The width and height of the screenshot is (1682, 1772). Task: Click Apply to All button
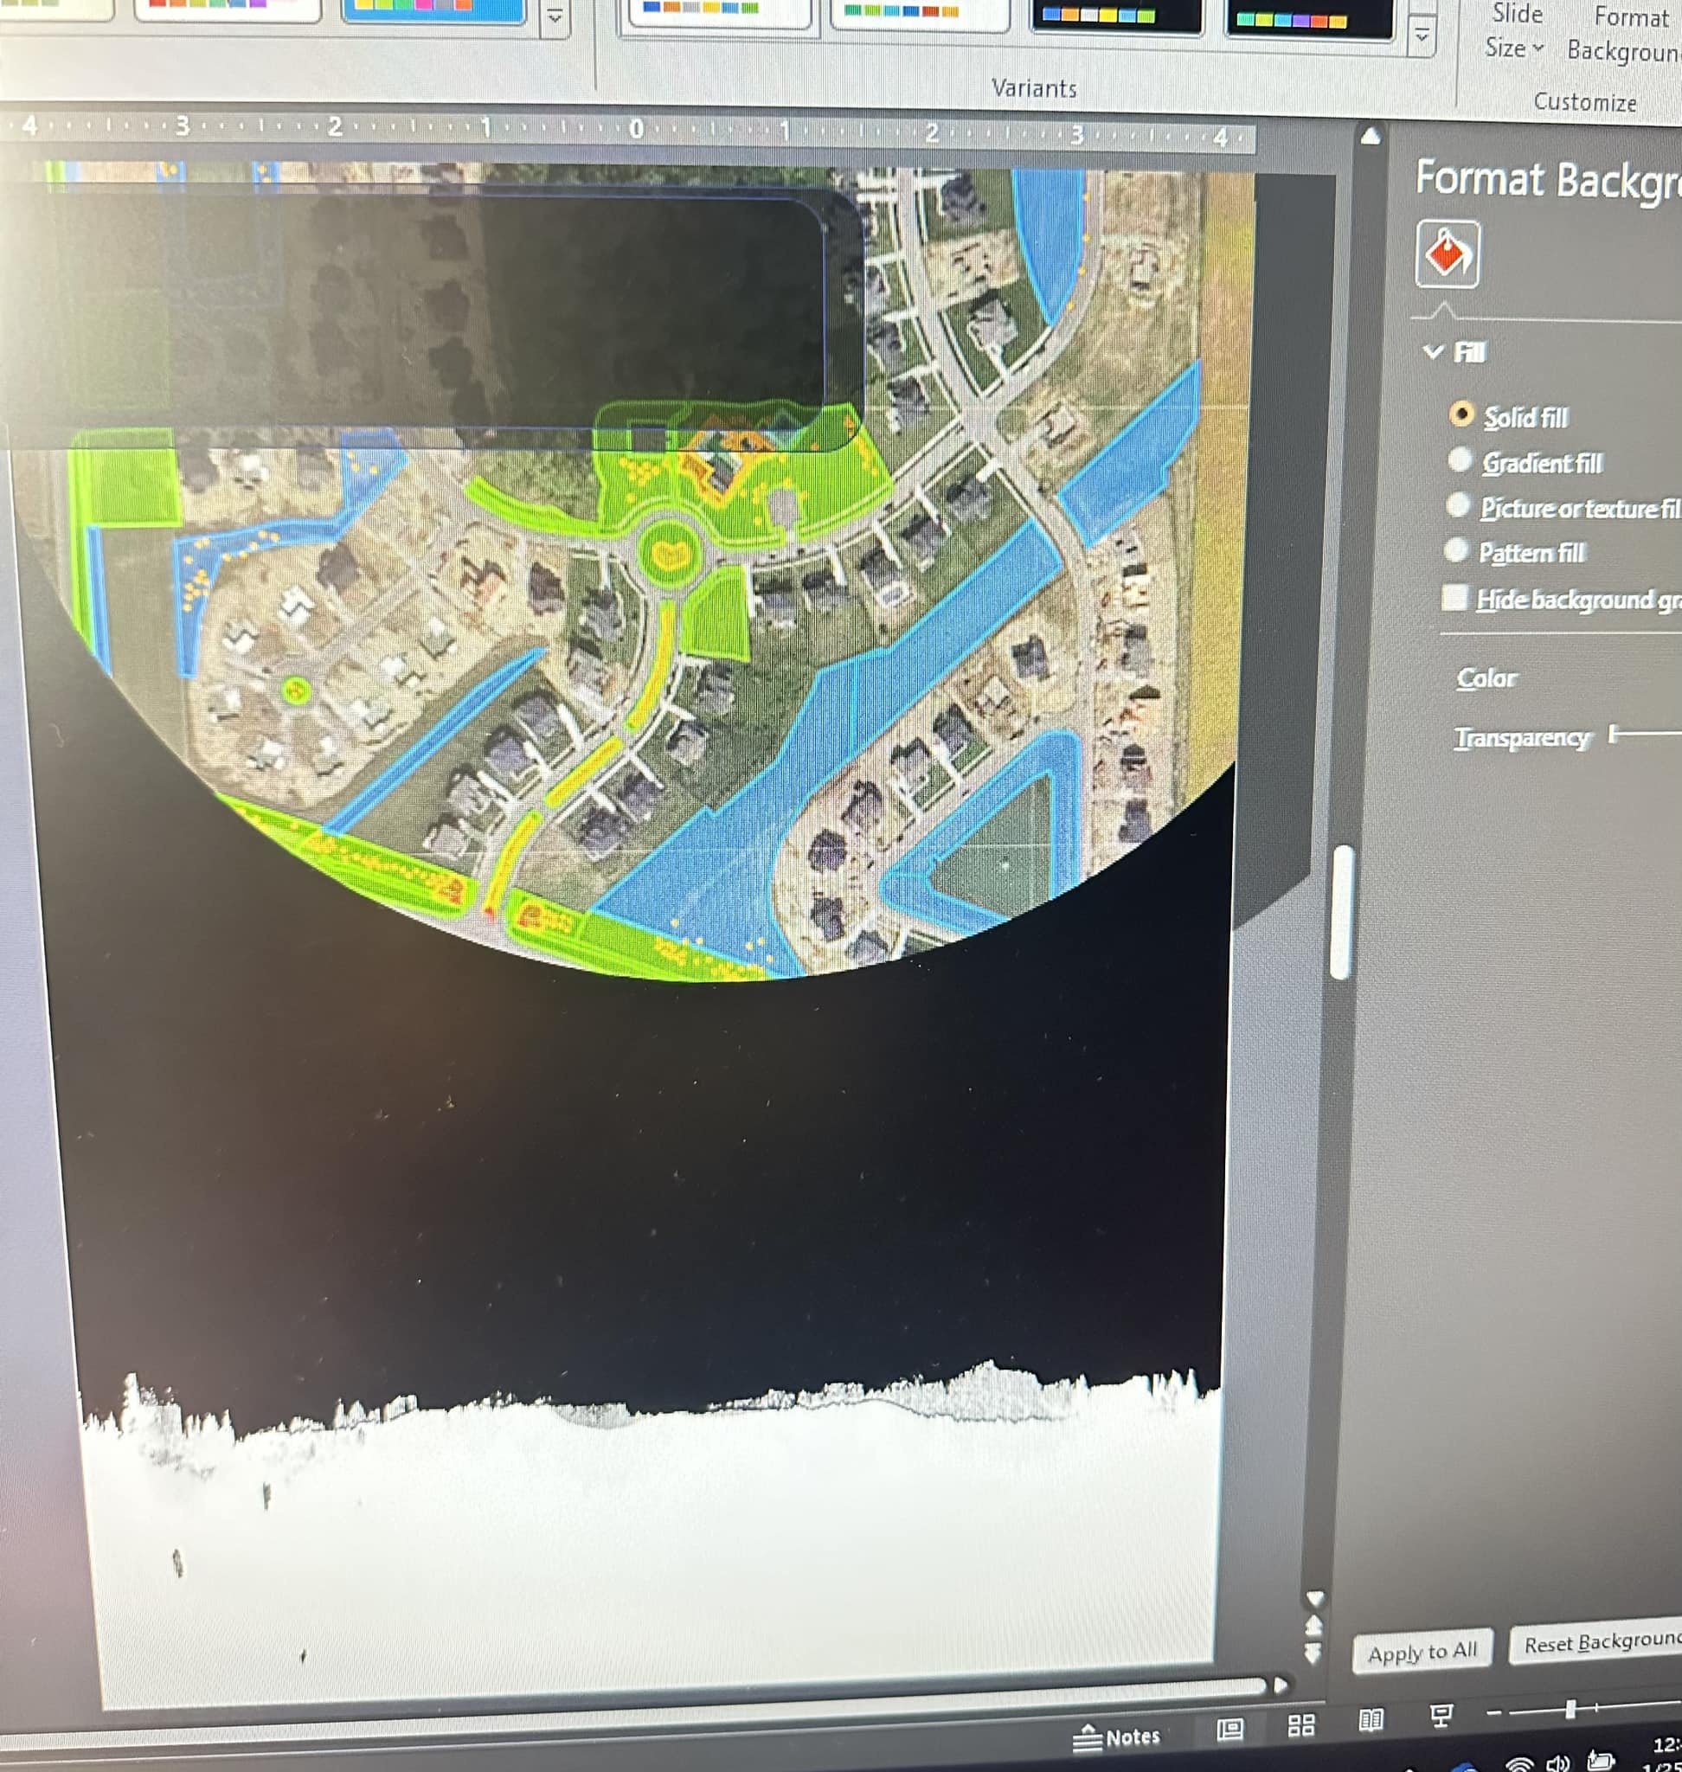pos(1422,1651)
